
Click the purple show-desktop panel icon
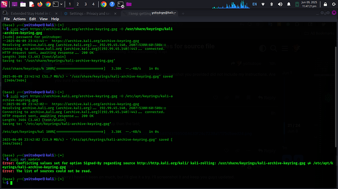pos(14,4)
